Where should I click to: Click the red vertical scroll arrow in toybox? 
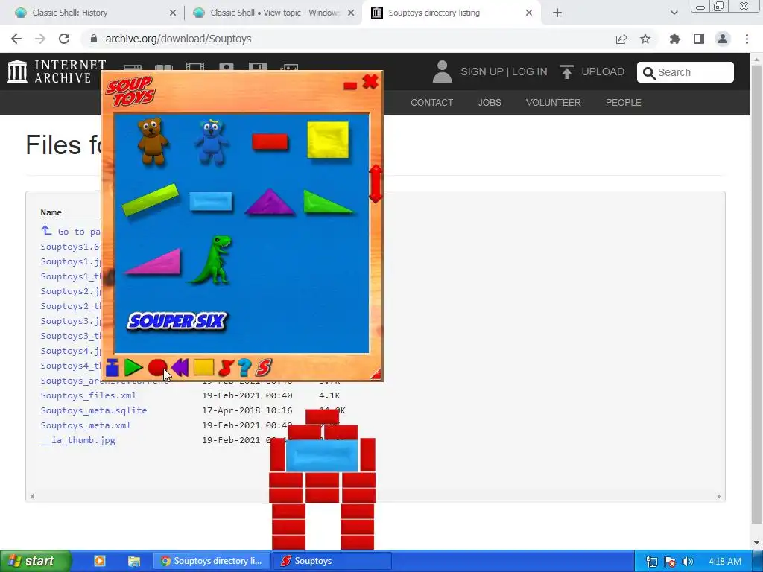(x=376, y=184)
